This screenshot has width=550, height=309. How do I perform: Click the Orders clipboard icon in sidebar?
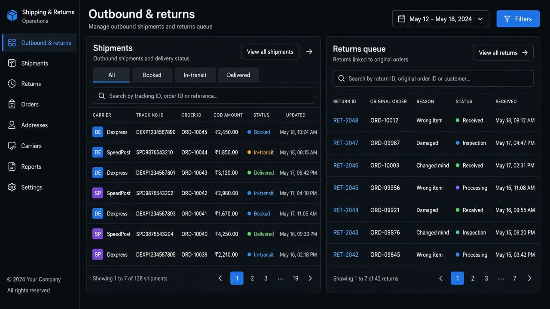coord(12,104)
